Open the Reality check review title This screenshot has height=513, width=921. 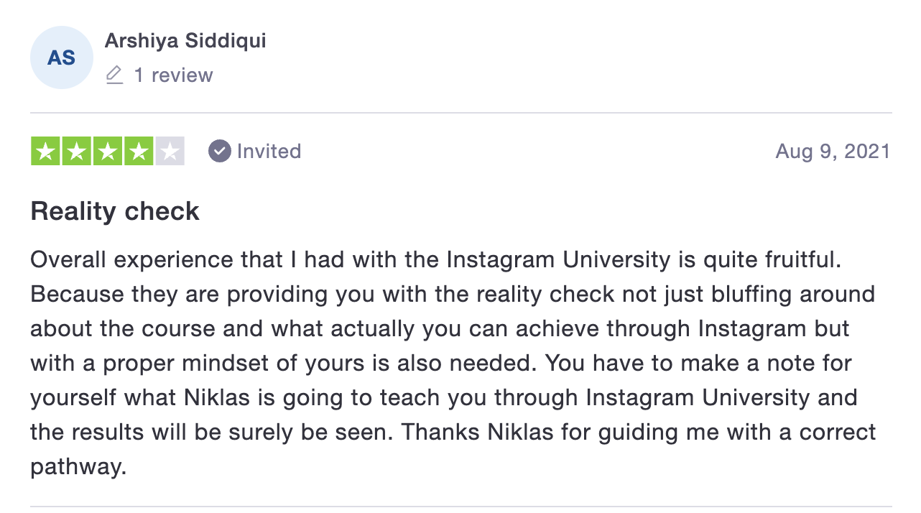(115, 211)
